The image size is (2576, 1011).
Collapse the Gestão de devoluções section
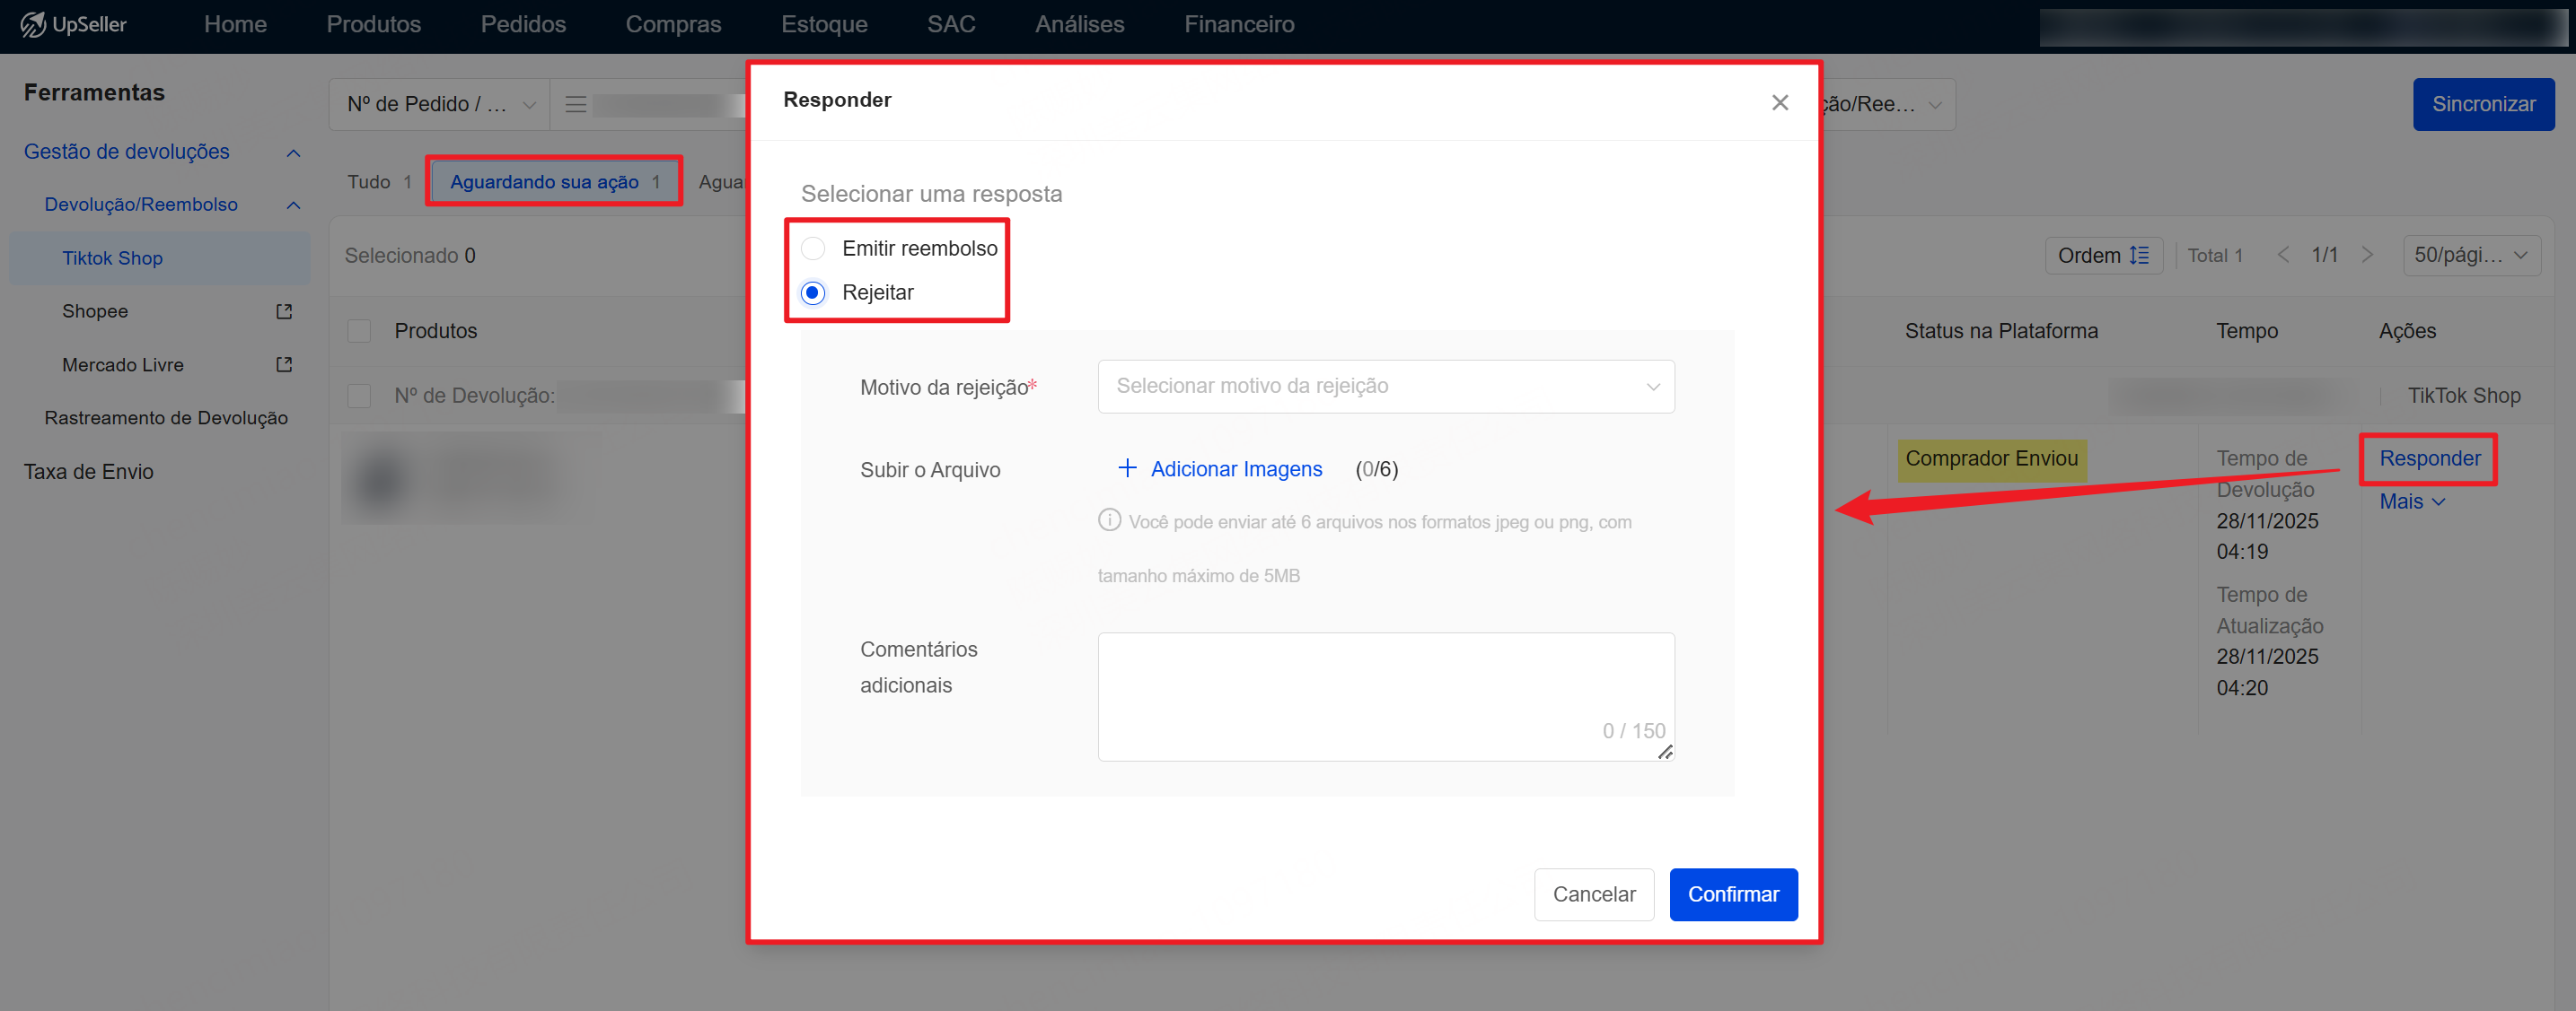[293, 153]
